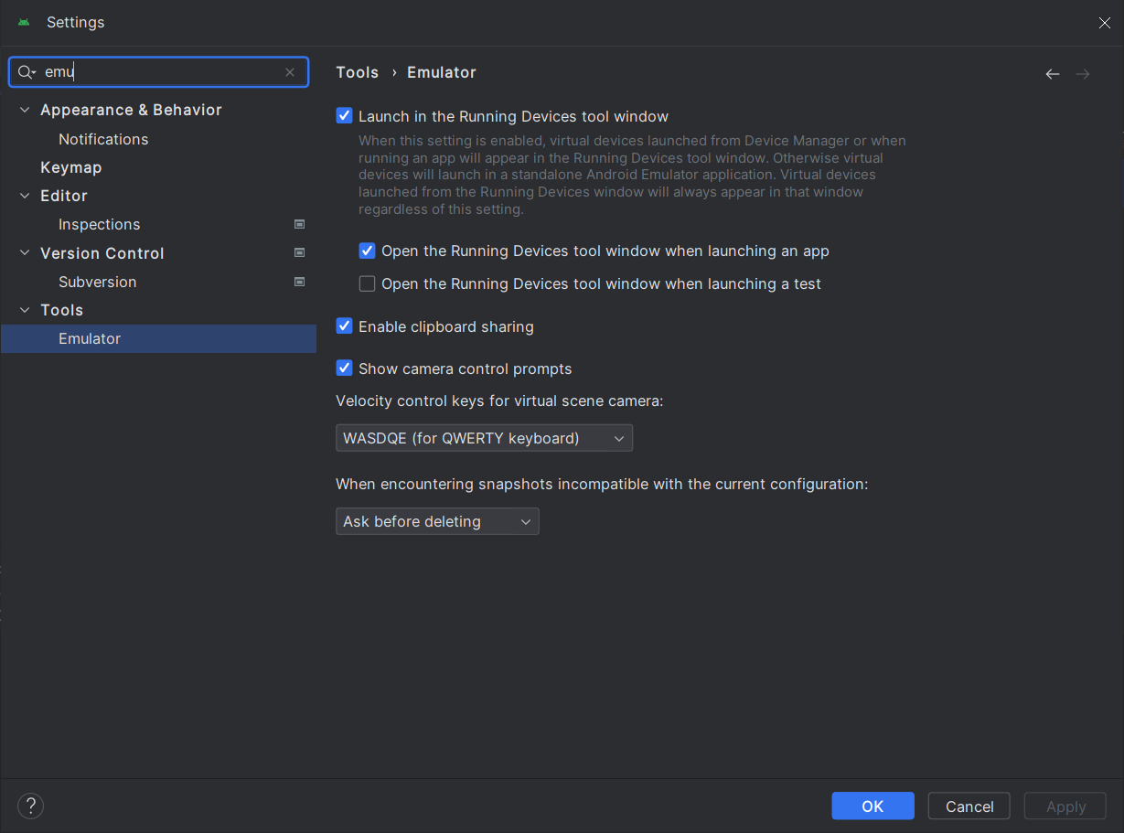Open the Notifications settings page

click(x=103, y=139)
